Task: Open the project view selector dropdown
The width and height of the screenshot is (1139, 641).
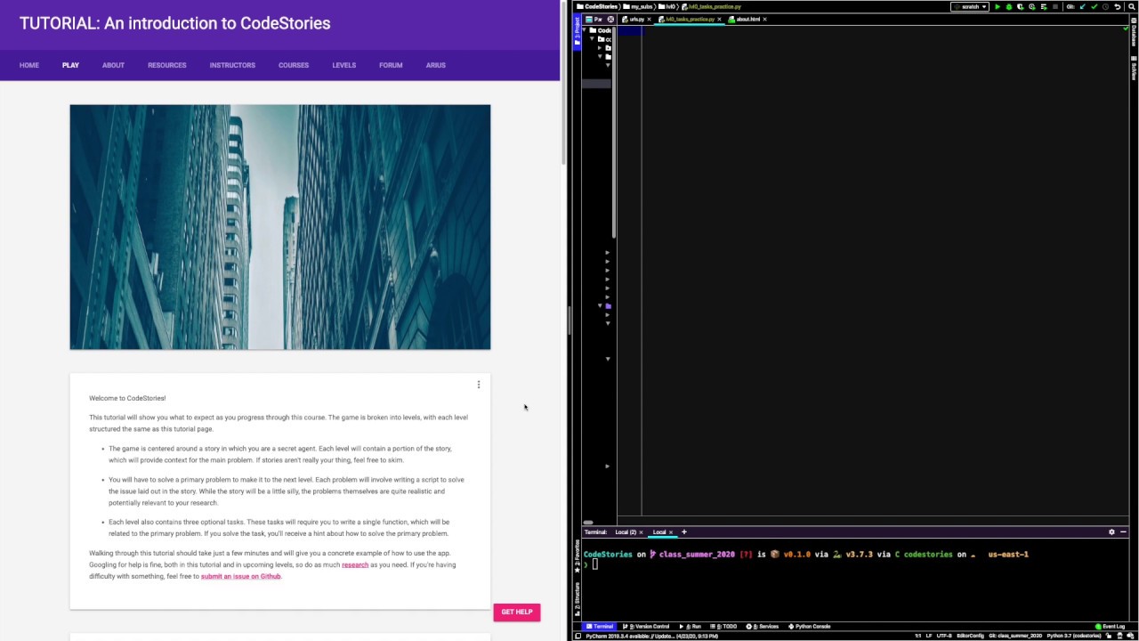Action: pyautogui.click(x=594, y=19)
